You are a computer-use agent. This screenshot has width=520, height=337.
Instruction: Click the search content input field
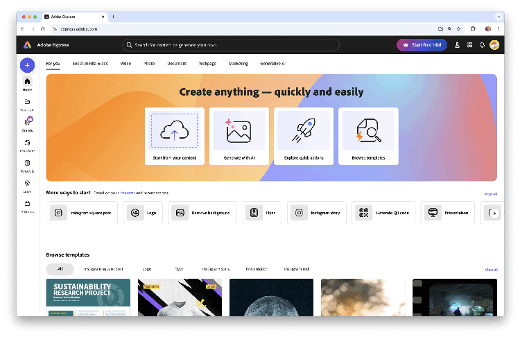click(x=231, y=45)
